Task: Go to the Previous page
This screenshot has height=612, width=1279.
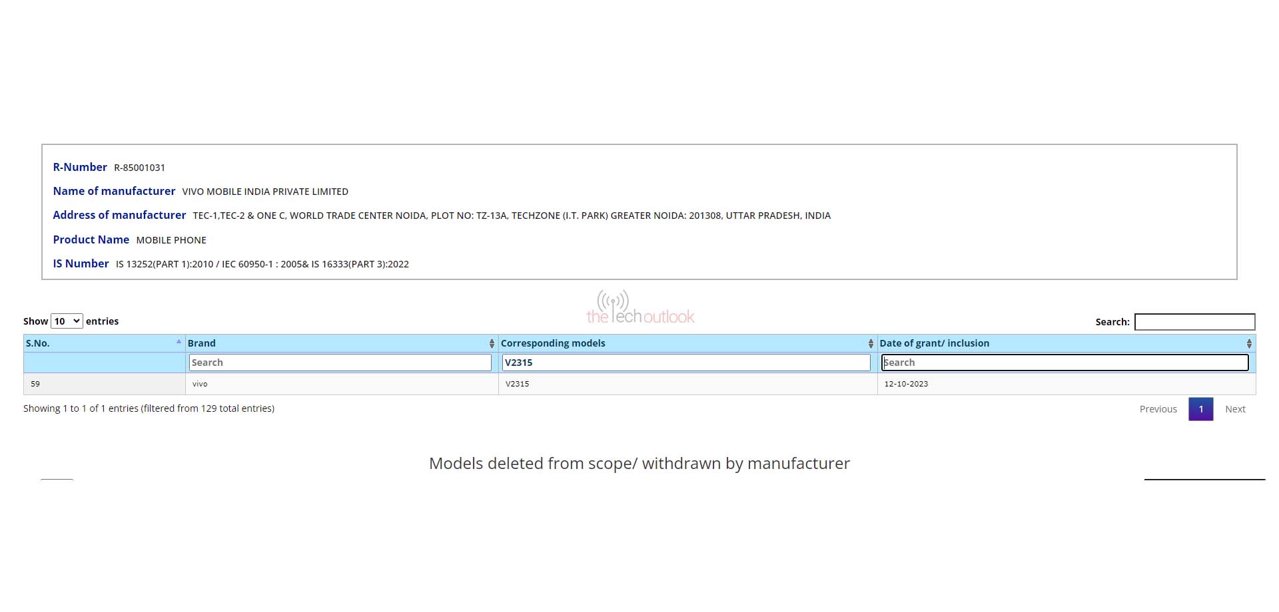Action: [1158, 409]
